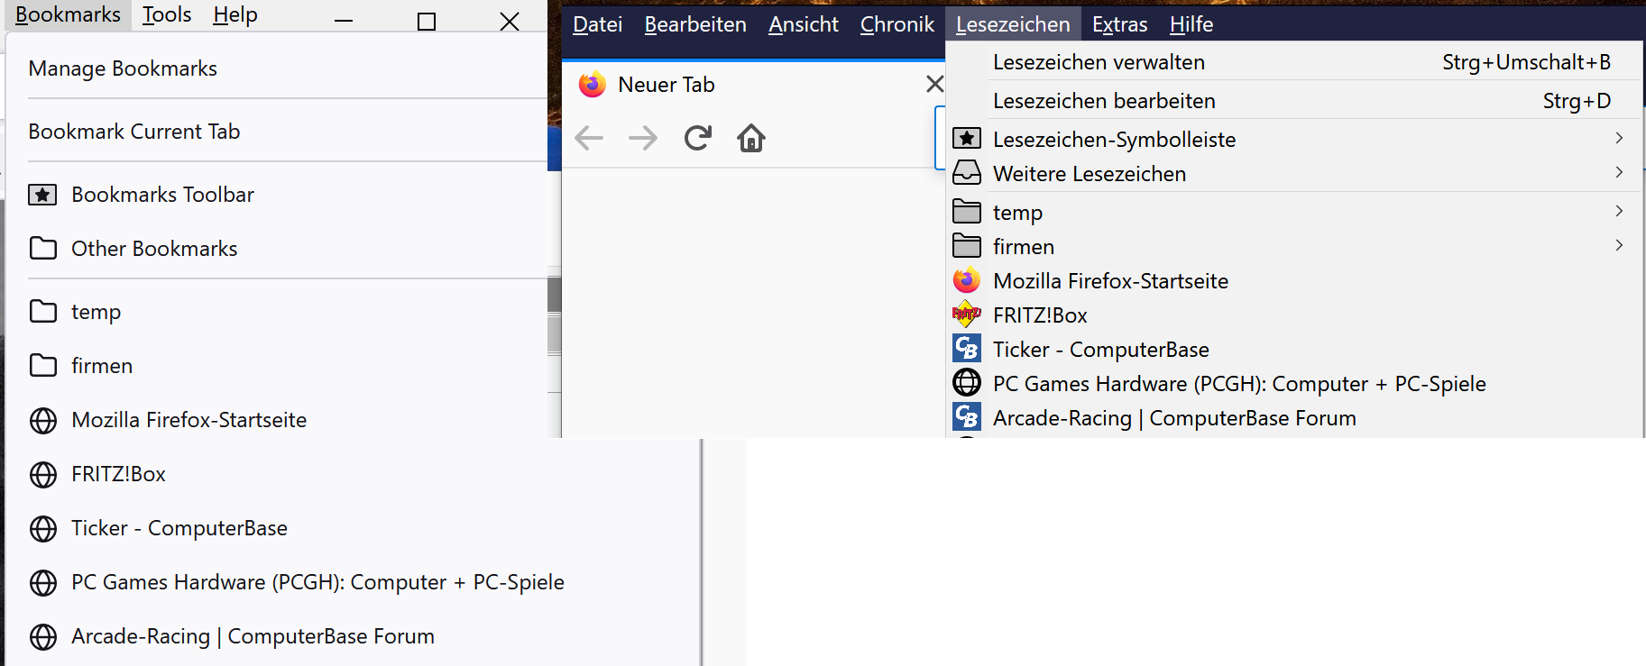Image resolution: width=1646 pixels, height=666 pixels.
Task: Click the Lesezeichen menu
Action: pos(1013,24)
